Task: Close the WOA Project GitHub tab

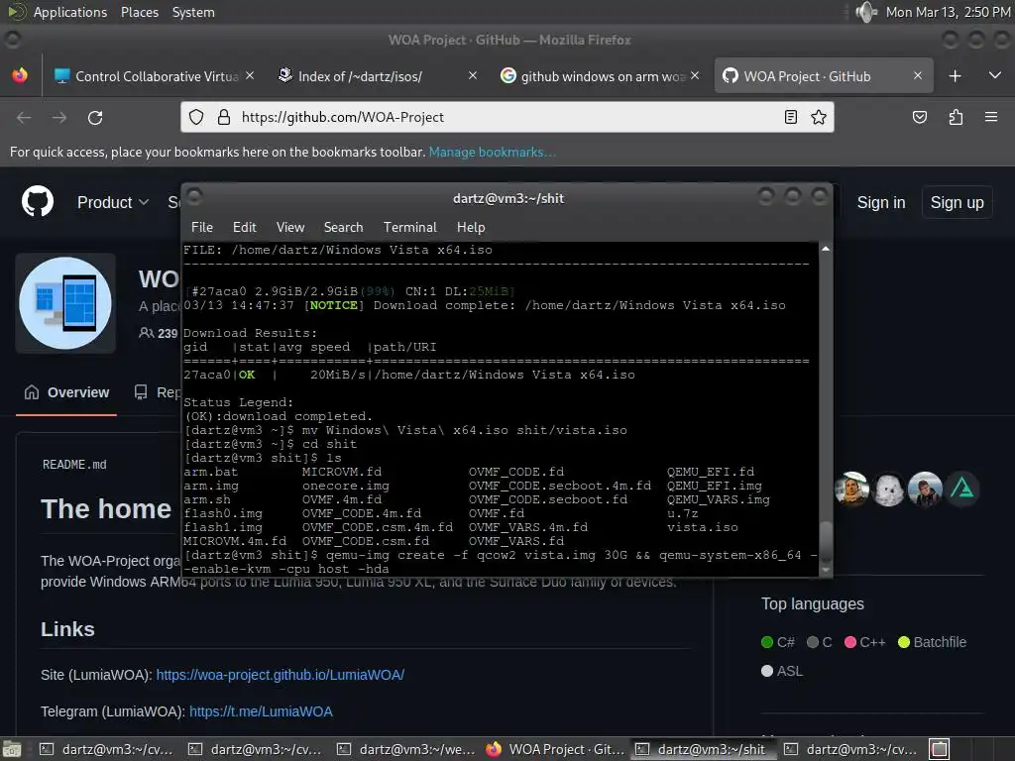Action: click(x=917, y=75)
